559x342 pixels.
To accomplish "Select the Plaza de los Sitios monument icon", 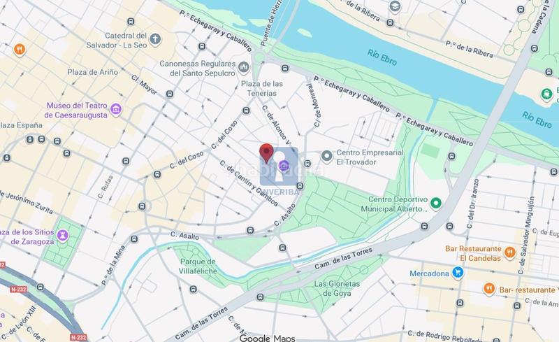I will click(63, 236).
